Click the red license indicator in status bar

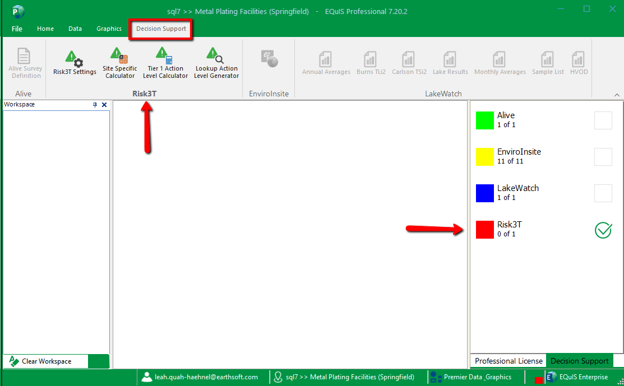pyautogui.click(x=538, y=380)
